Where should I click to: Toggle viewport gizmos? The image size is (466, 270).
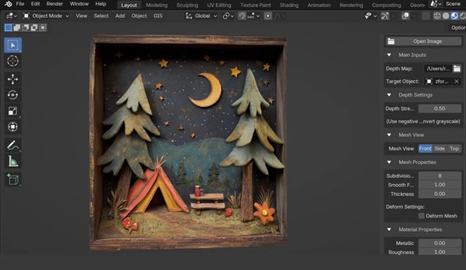385,16
